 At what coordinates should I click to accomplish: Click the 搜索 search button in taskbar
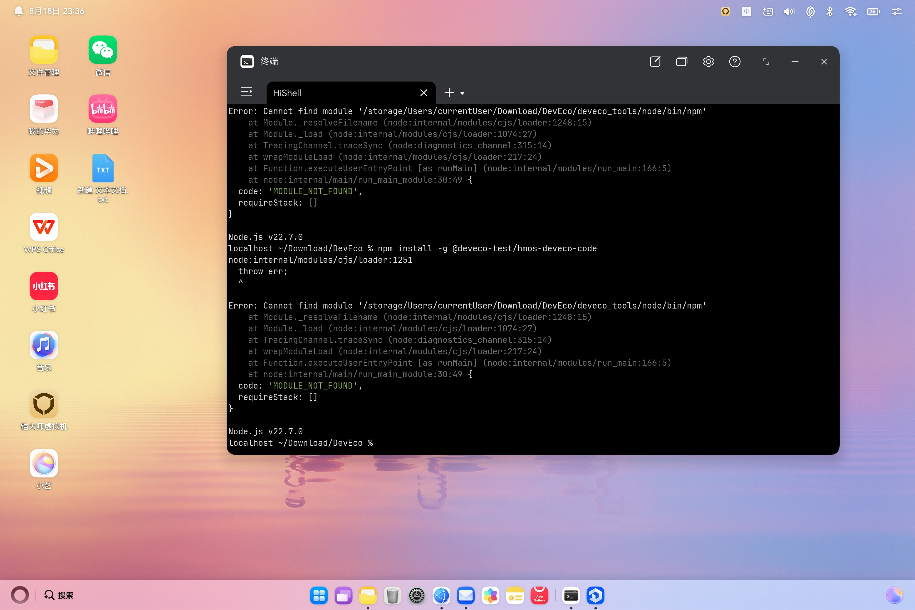point(59,595)
